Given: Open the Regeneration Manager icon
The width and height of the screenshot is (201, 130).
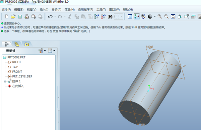Looking at the screenshot, I should pos(103,16).
